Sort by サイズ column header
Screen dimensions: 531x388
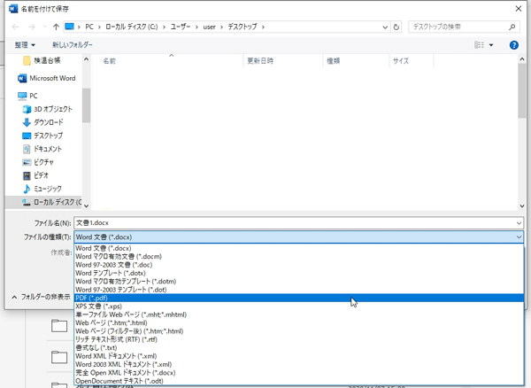[401, 61]
